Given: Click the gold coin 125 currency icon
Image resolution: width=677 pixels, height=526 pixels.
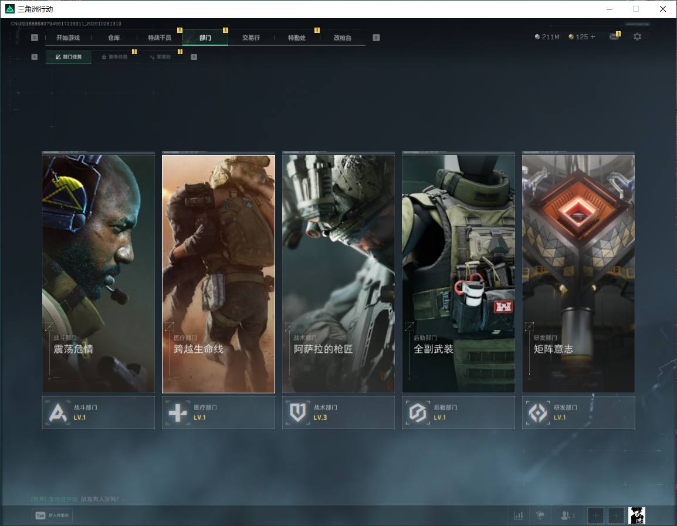Looking at the screenshot, I should tap(571, 37).
